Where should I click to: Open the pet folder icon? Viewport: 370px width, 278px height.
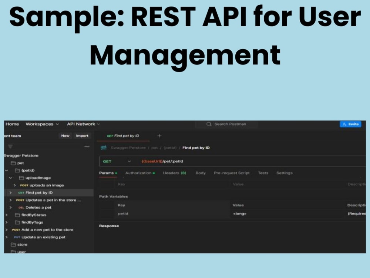click(x=13, y=163)
